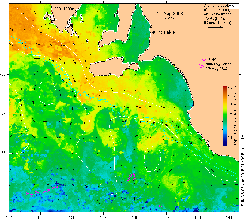The image size is (245, 221).
Task: Click the '0.5m/s (1kt 24h)' text
Action: (217, 22)
